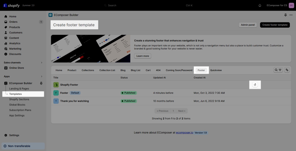Switch to the Quickview tab

216,70
